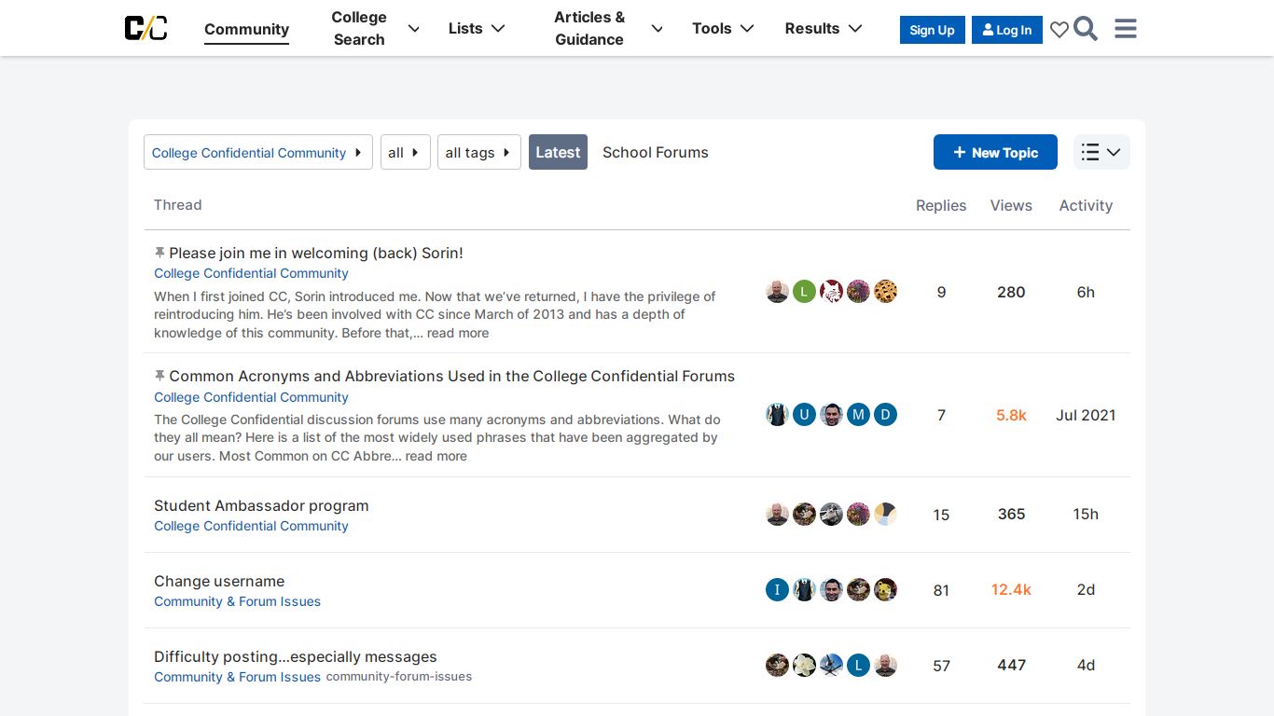Click blue U avatar in Acronyms thread

(805, 415)
